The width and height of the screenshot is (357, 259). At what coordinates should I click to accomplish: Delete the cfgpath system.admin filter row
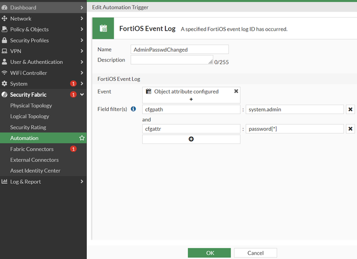coord(350,109)
